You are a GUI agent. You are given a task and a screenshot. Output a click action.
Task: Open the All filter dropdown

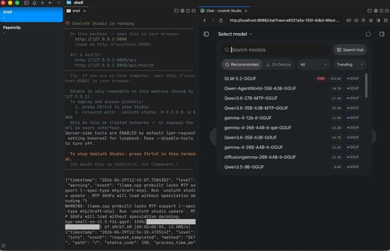coord(314,65)
